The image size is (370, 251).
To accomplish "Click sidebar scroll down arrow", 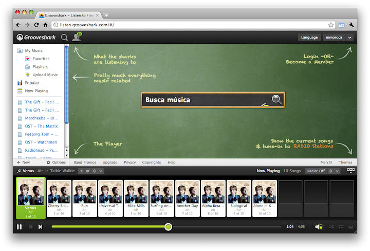I will click(66, 155).
